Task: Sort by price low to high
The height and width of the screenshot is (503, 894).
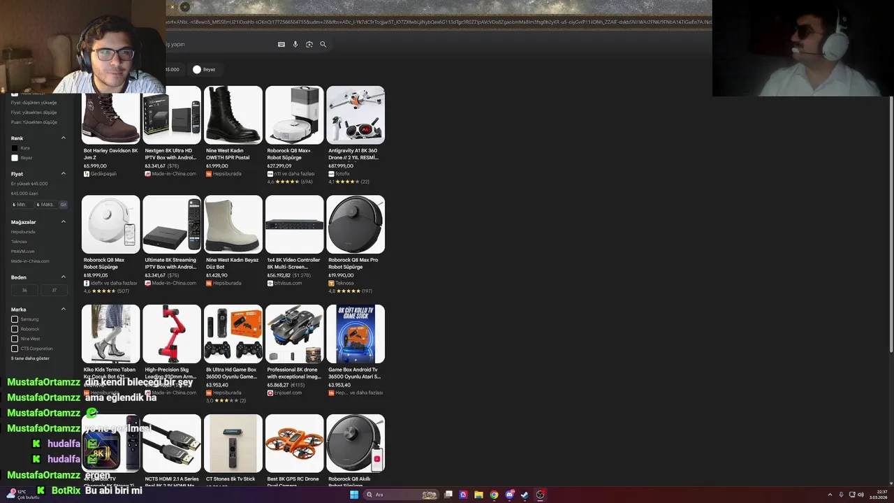Action: [34, 103]
